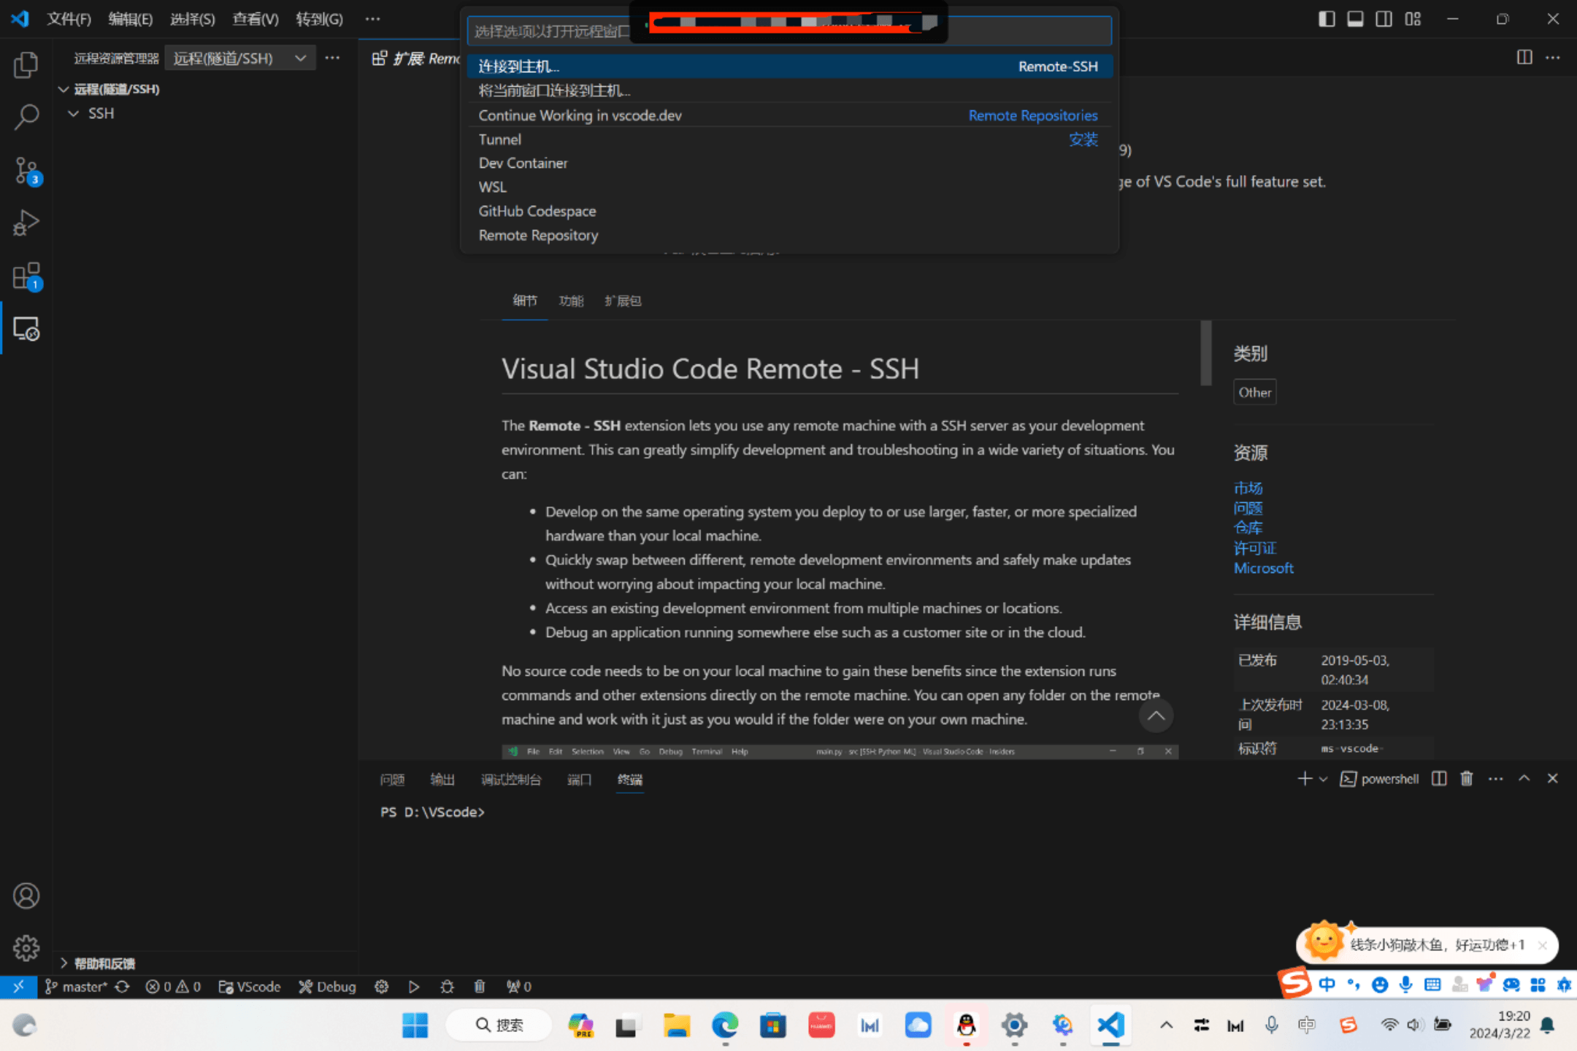
Task: Click the status bar trash icon
Action: 480,987
